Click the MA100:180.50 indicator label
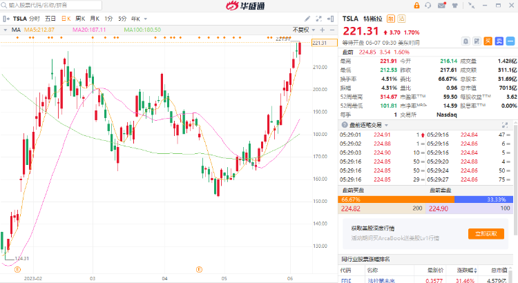Screen dimensions: 518x283 point(142,30)
